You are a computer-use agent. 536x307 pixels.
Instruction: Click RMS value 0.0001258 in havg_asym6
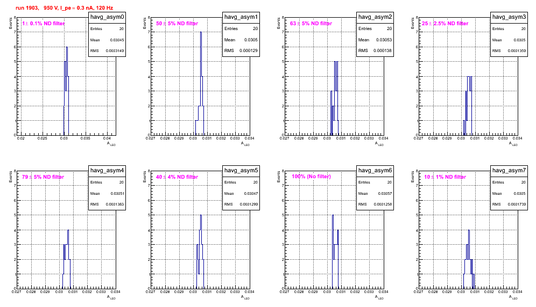pyautogui.click(x=383, y=204)
